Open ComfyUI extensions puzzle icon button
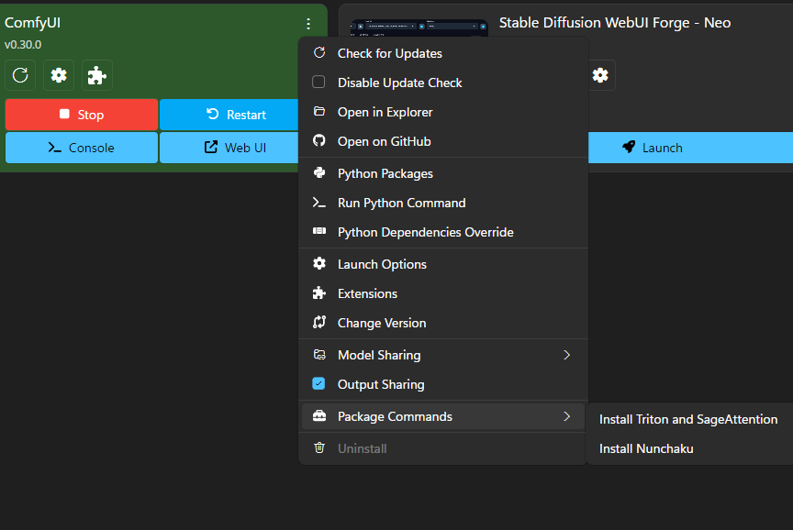793x530 pixels. click(x=97, y=75)
